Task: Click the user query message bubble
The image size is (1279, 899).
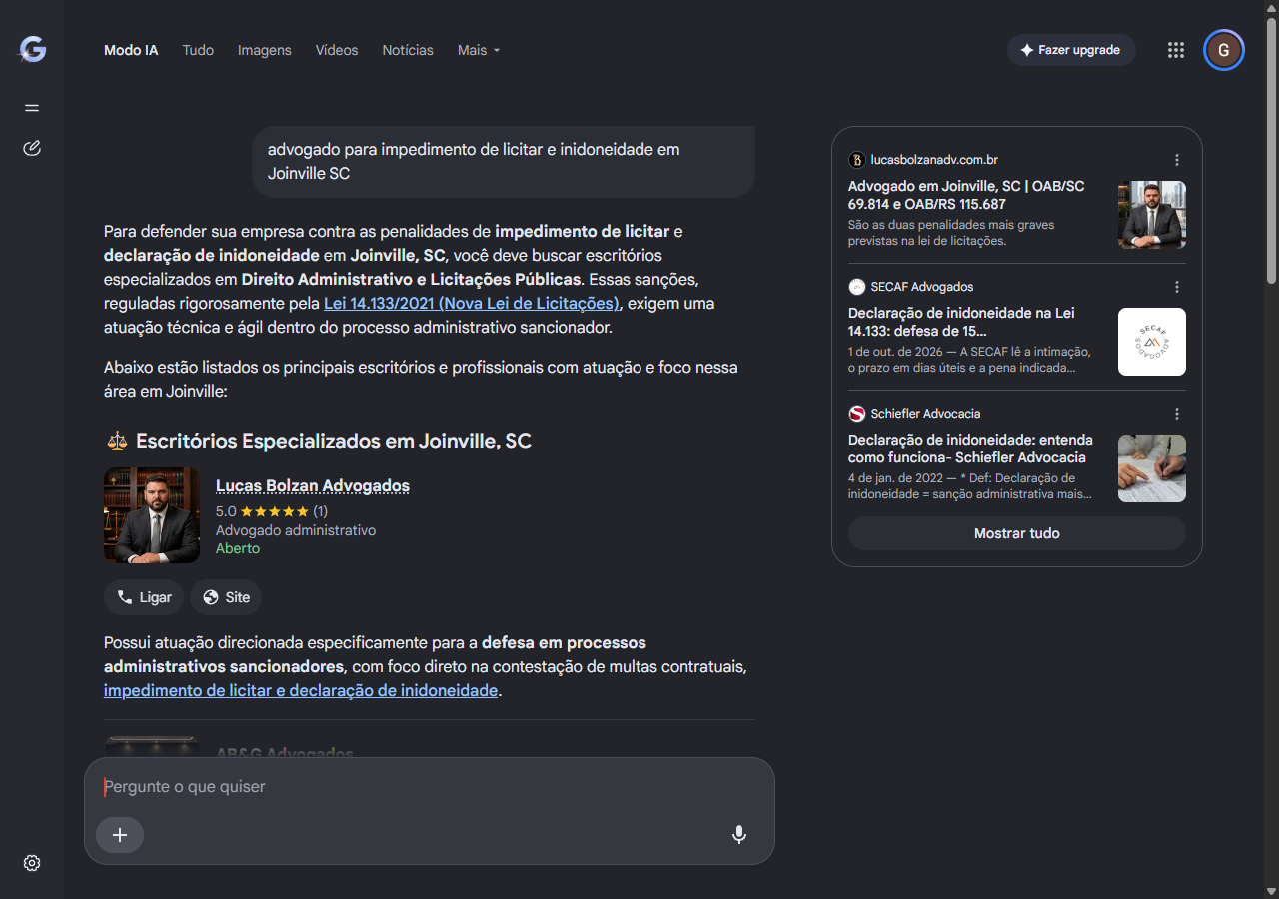Action: pos(504,162)
